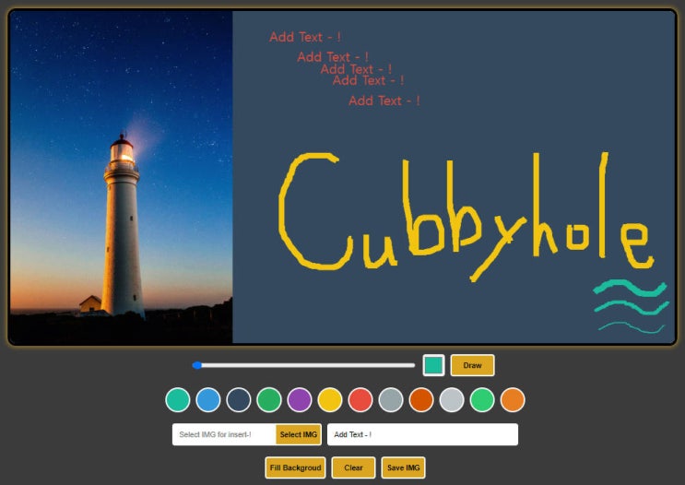Screen dimensions: 685x485
Task: Click the lighthouse image on the canvas
Action: click(121, 177)
